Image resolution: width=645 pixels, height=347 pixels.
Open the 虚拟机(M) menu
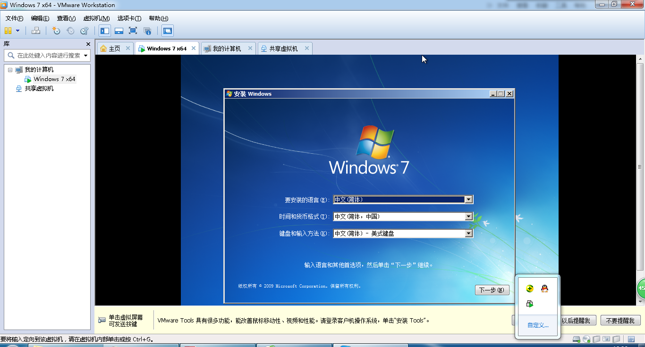click(x=96, y=18)
